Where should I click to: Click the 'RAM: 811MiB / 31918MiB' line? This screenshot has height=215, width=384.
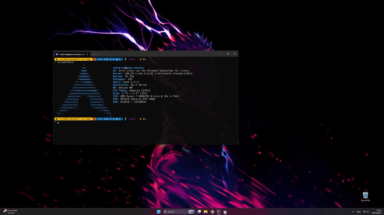129,102
